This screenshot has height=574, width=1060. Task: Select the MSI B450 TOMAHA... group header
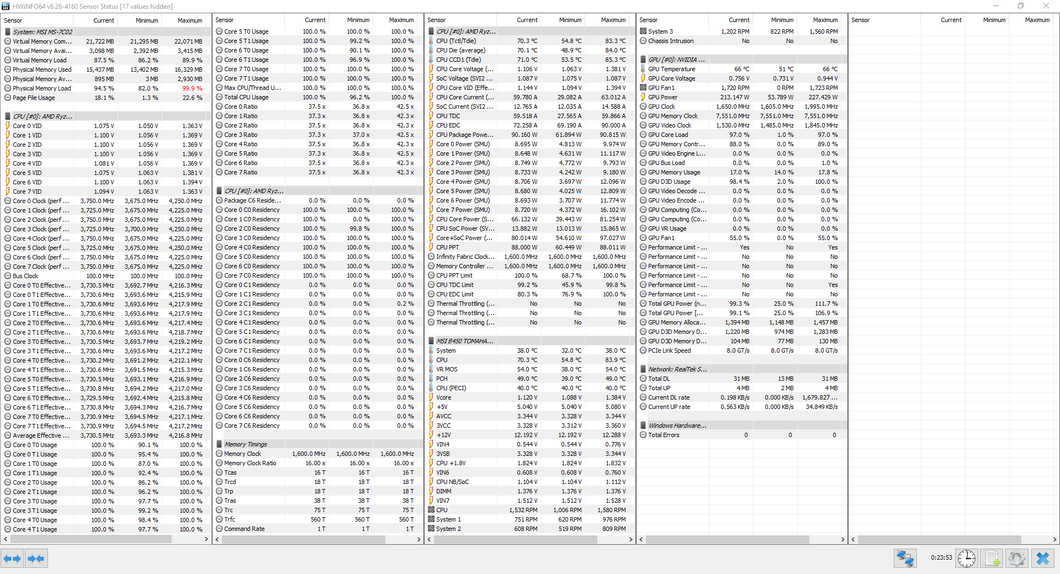(529, 341)
